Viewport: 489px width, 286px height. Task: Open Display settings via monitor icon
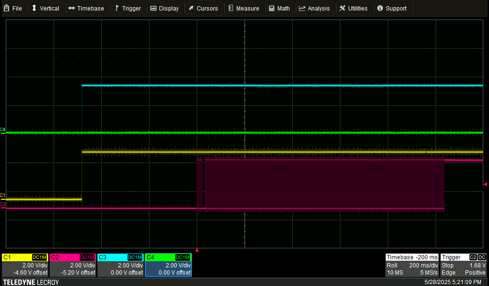click(x=153, y=8)
